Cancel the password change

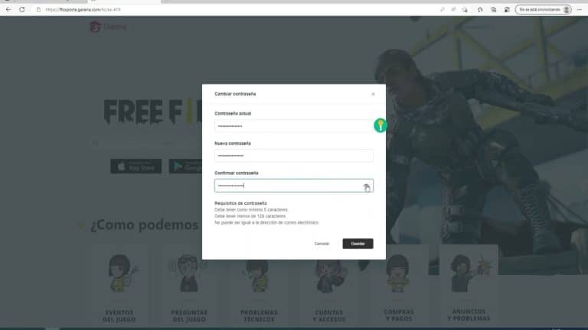coord(322,244)
